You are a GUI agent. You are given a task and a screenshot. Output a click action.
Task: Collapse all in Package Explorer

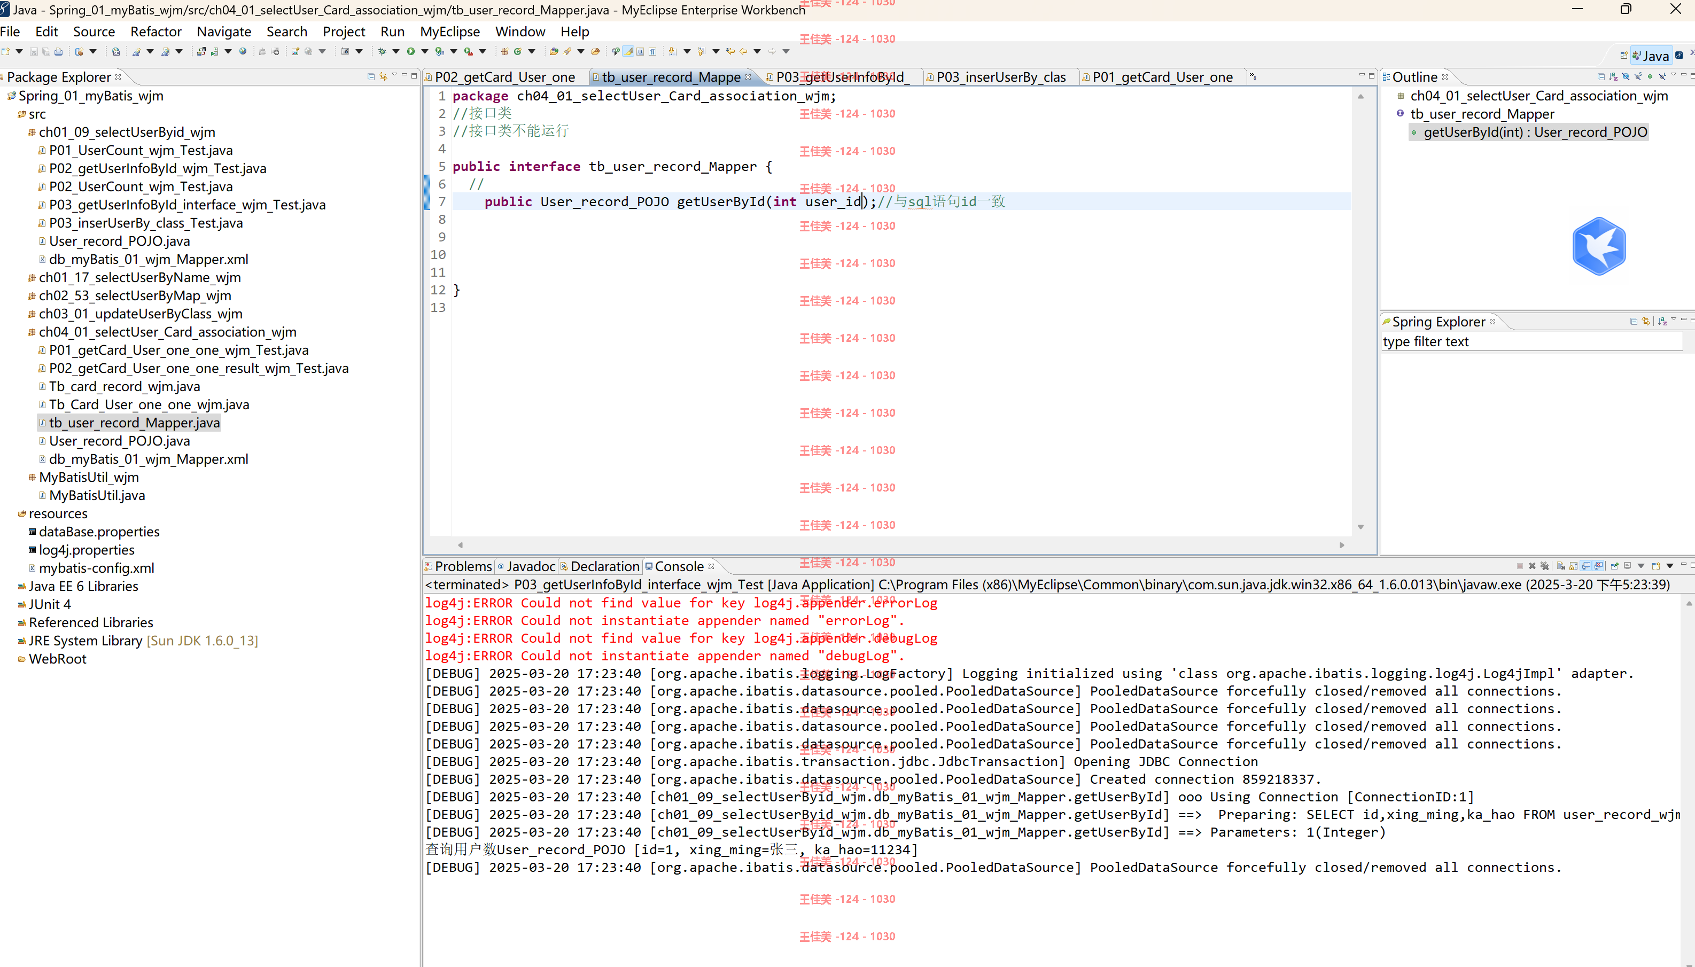pos(371,77)
